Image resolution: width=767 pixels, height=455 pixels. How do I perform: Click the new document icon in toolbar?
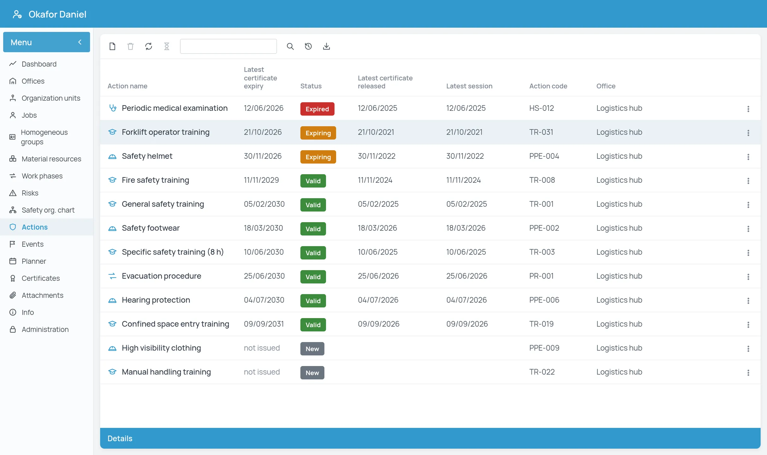112,46
